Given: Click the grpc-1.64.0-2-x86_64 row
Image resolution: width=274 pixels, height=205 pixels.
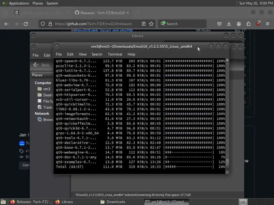Looking at the screenshot, I should click(x=140, y=133).
